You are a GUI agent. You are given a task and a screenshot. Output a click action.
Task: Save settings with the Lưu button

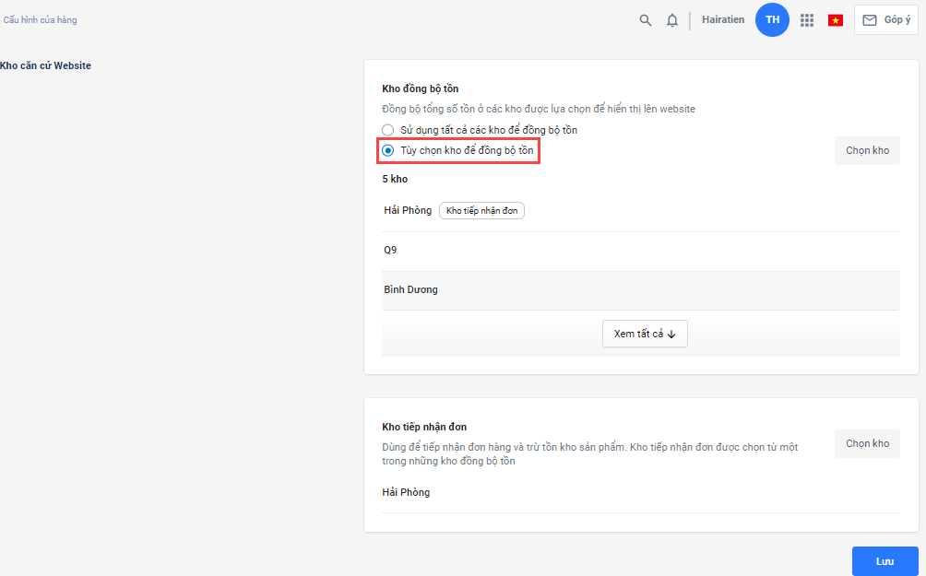(884, 561)
